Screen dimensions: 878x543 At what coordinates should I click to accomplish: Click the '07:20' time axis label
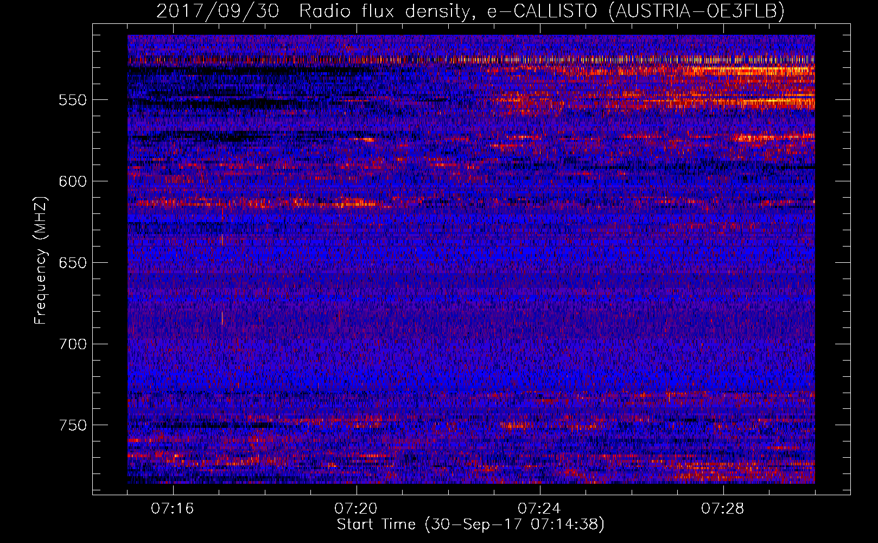(356, 509)
